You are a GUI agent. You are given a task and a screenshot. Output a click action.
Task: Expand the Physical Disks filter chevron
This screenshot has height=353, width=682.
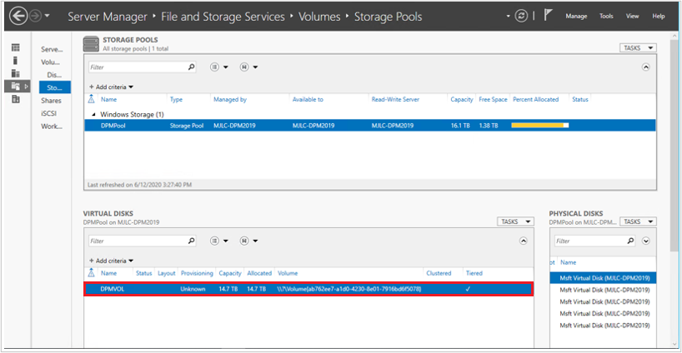[647, 241]
